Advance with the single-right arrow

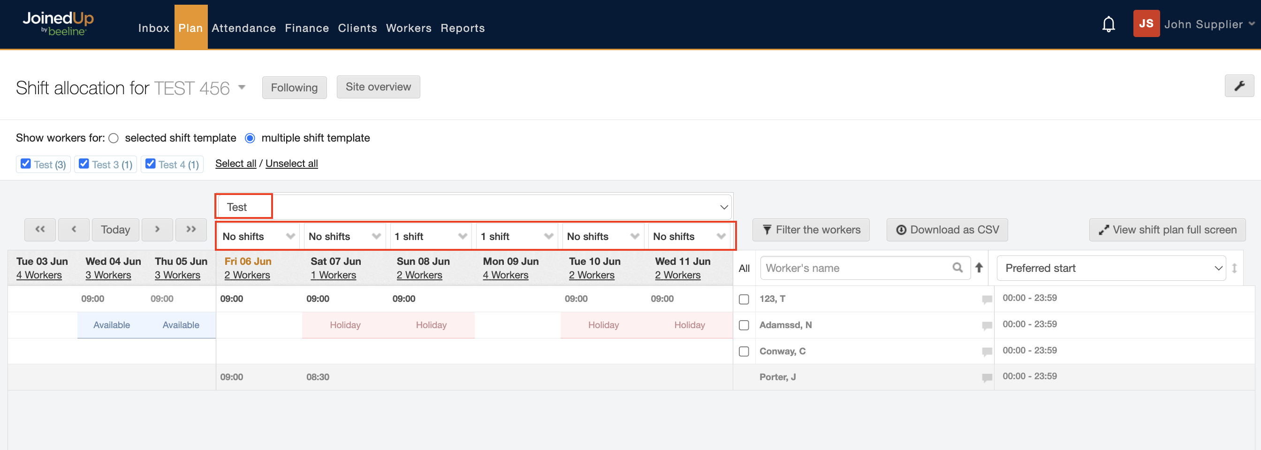pyautogui.click(x=157, y=229)
